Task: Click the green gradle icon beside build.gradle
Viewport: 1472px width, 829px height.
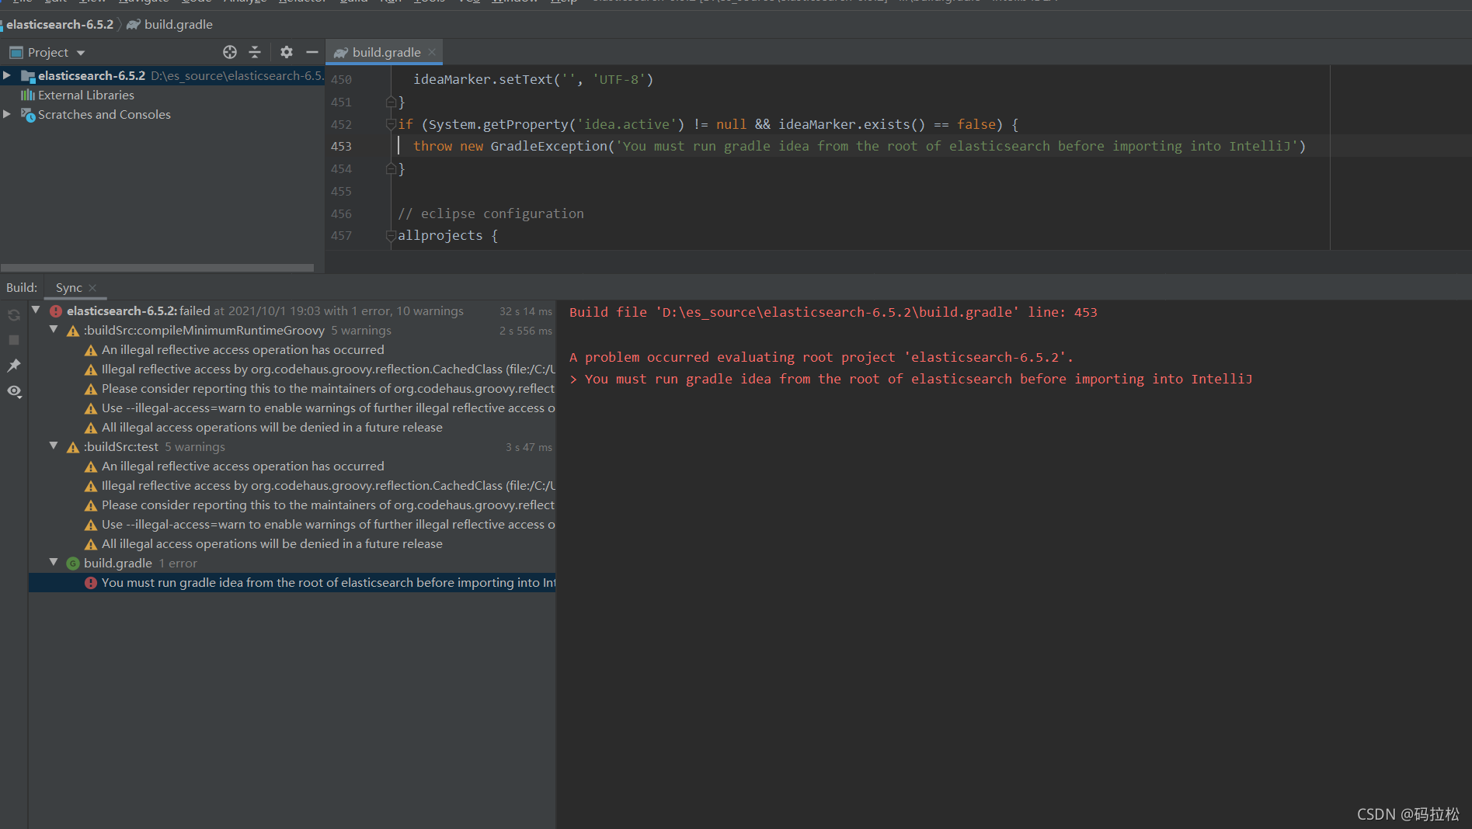Action: pyautogui.click(x=73, y=563)
